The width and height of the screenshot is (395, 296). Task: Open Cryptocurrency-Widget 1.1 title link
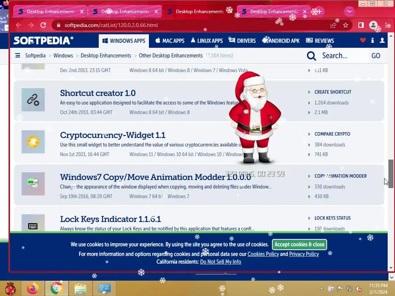click(x=113, y=135)
